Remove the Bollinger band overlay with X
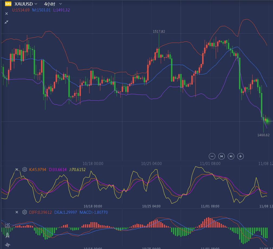The height and width of the screenshot is (249, 273). pyautogui.click(x=6, y=14)
